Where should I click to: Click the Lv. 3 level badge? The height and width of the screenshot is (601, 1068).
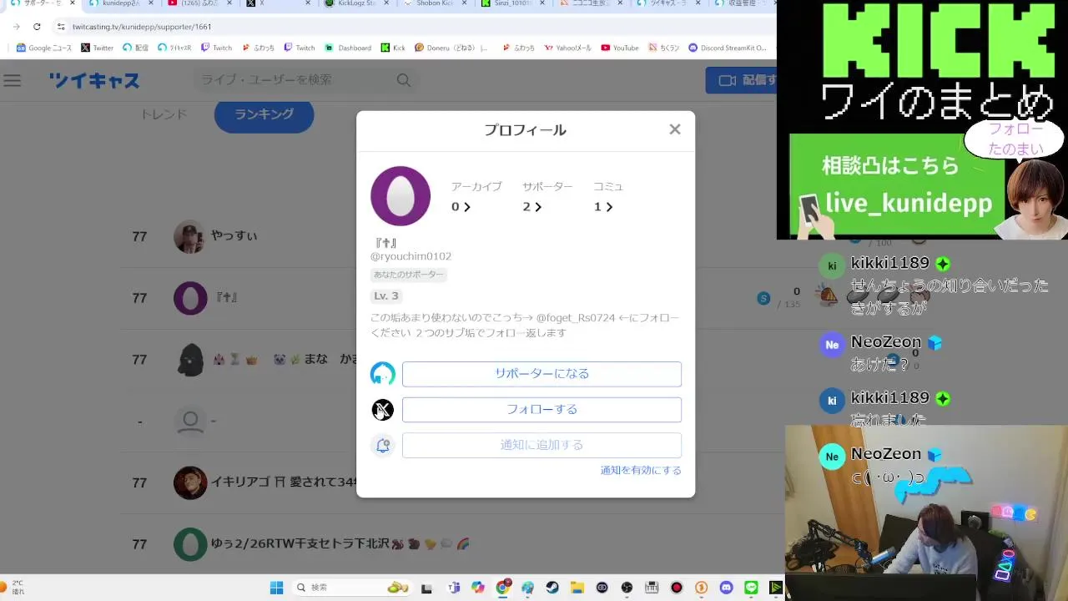386,295
